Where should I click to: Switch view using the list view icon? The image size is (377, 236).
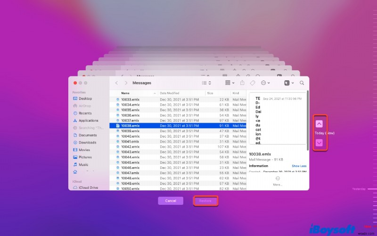(206, 83)
